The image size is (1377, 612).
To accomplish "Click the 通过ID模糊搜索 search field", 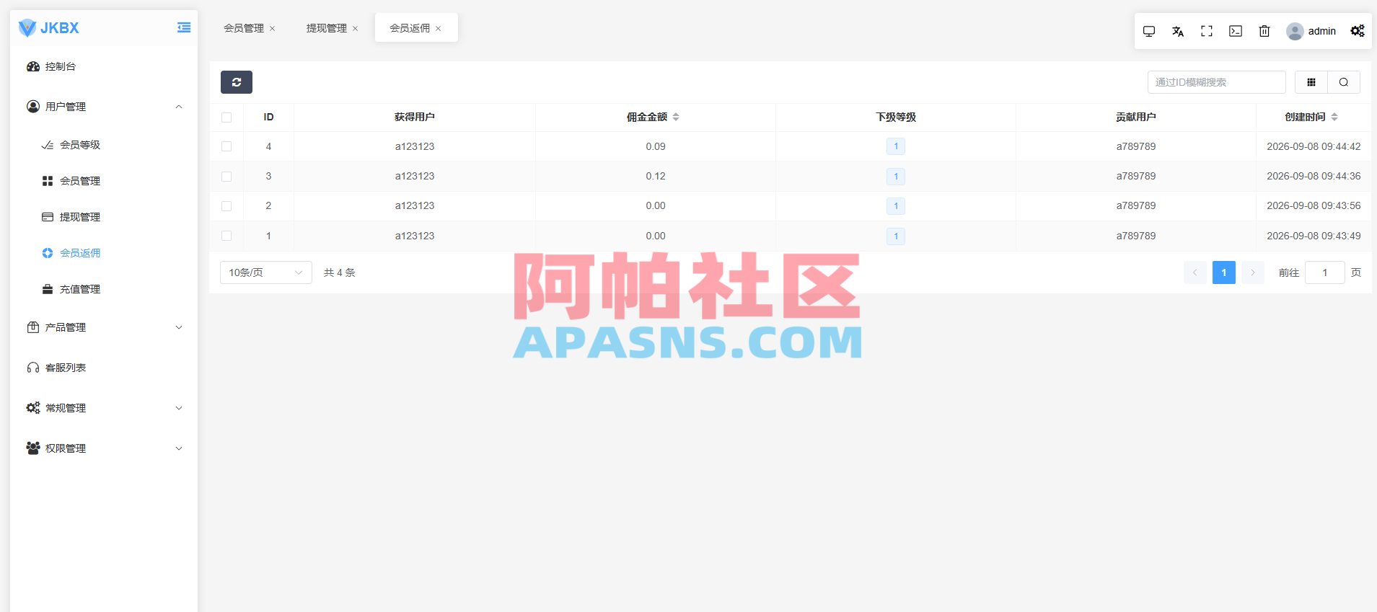I will pyautogui.click(x=1217, y=82).
